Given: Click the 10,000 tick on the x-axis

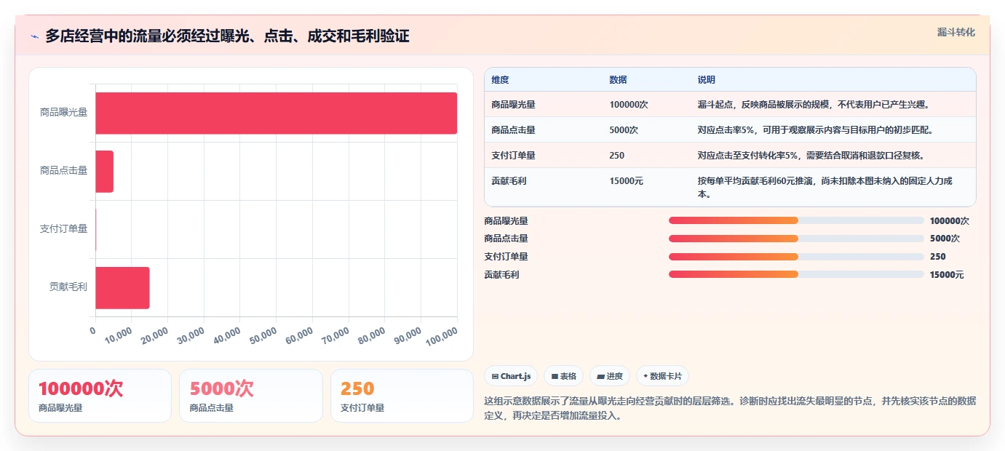Looking at the screenshot, I should pos(119,335).
